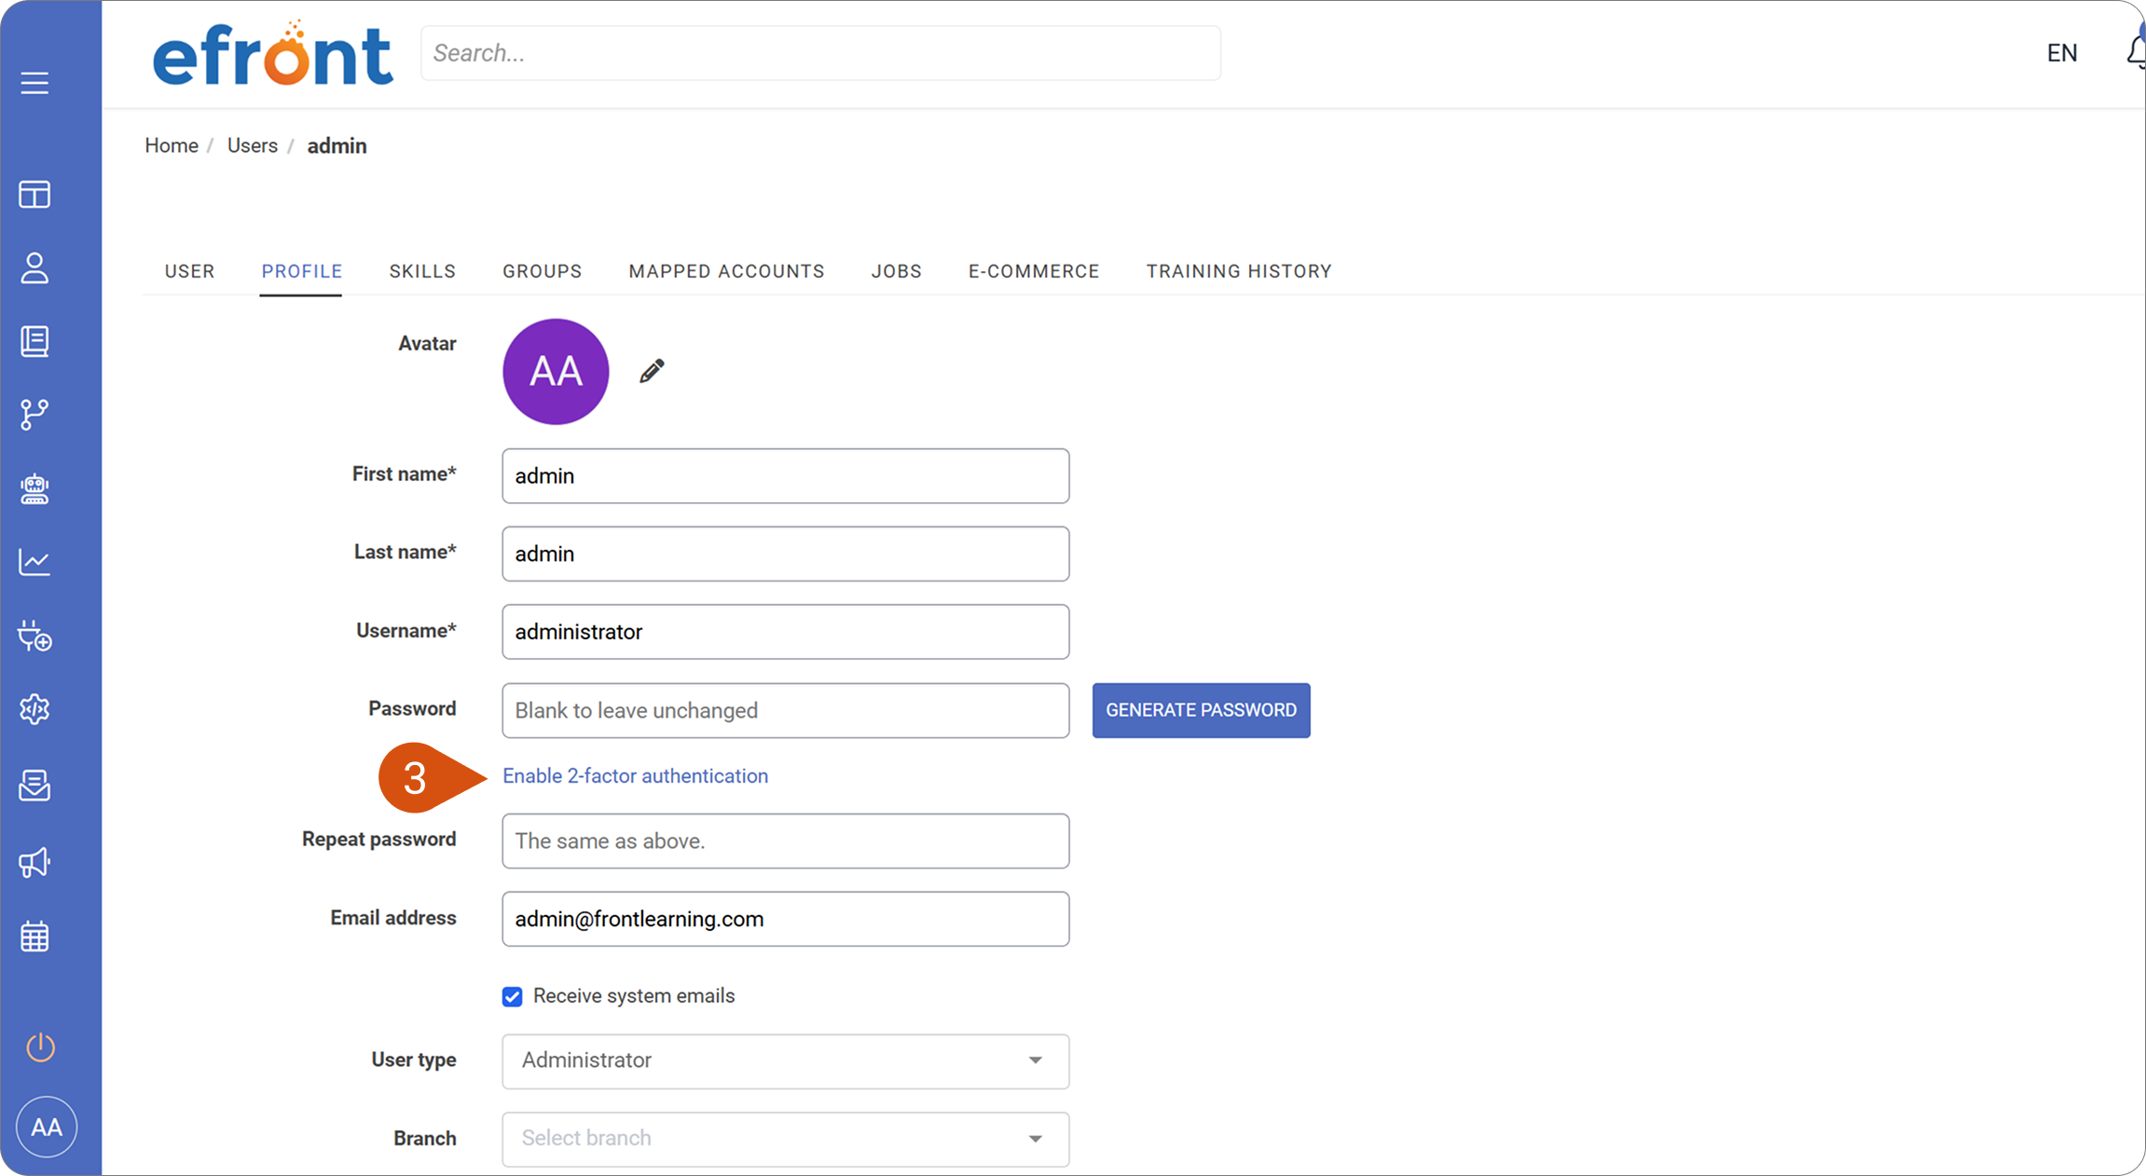The width and height of the screenshot is (2146, 1176).
Task: Open the branches fork icon in sidebar
Action: (34, 415)
